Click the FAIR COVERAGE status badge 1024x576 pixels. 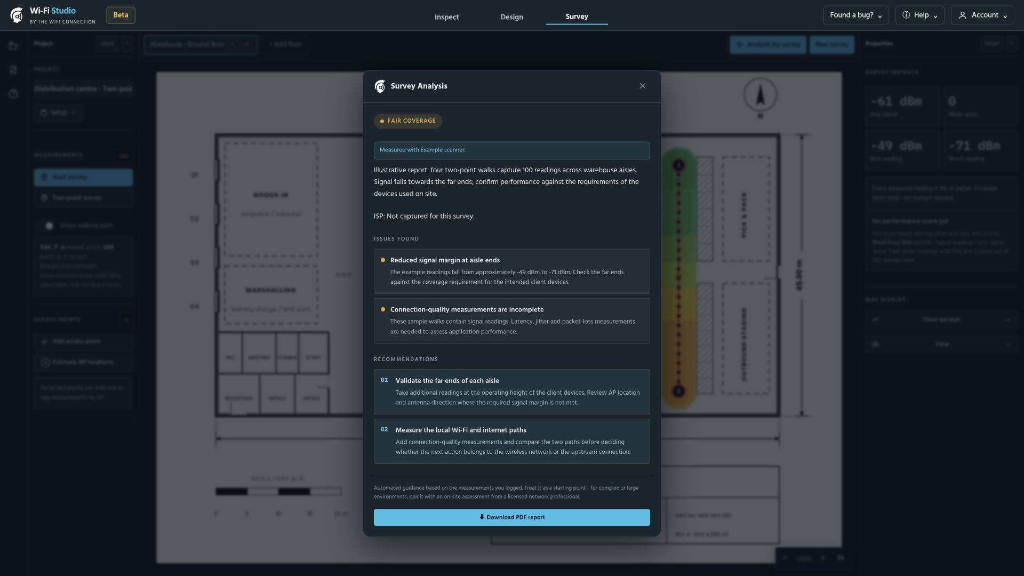[x=408, y=121]
